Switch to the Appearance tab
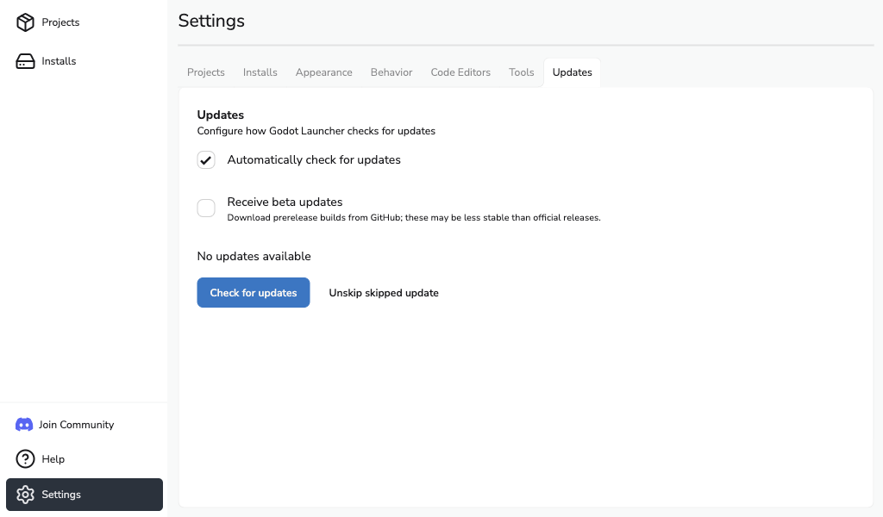The width and height of the screenshot is (883, 517). [x=324, y=72]
